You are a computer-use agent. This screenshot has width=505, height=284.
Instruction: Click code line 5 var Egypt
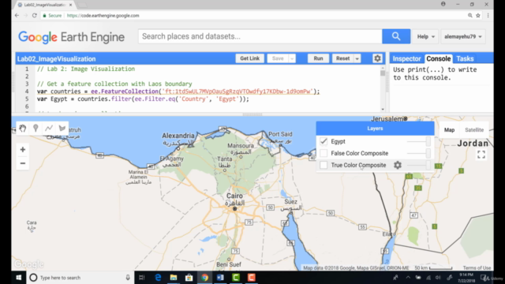(x=143, y=99)
